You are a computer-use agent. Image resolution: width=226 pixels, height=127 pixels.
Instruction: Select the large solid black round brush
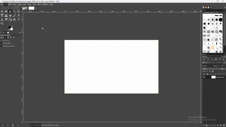click(x=220, y=20)
